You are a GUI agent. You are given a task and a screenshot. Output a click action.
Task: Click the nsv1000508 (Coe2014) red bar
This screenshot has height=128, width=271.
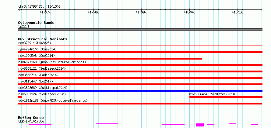[110, 59]
